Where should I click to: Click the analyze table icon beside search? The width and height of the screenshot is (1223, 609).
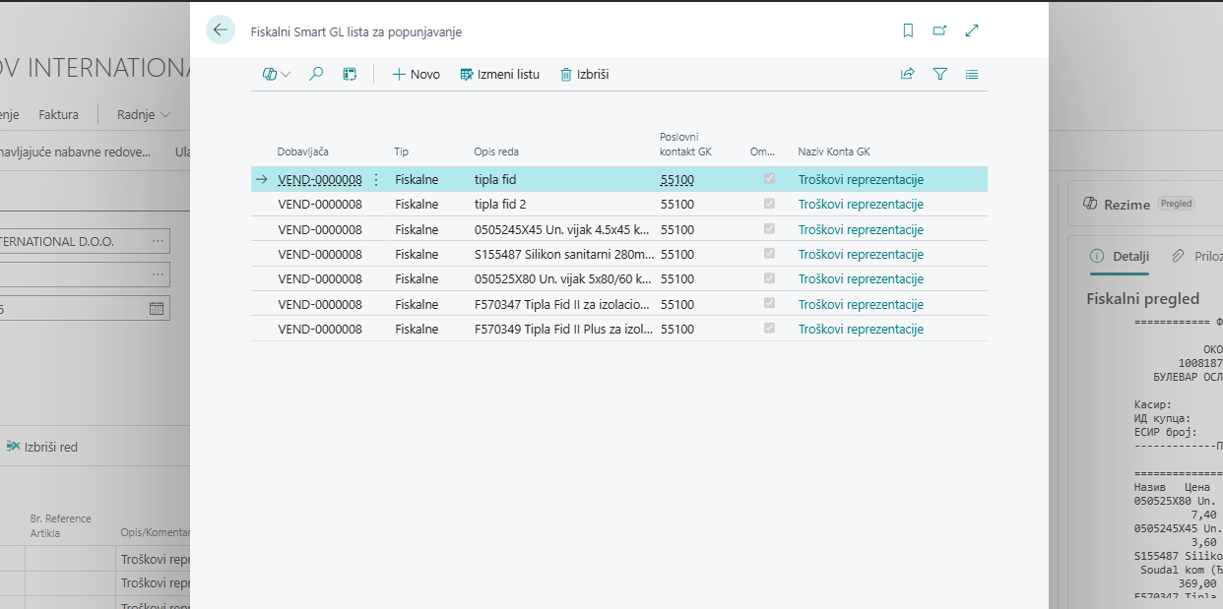coord(350,74)
